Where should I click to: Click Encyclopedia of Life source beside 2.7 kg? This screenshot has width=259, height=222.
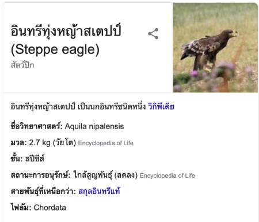pos(106,143)
